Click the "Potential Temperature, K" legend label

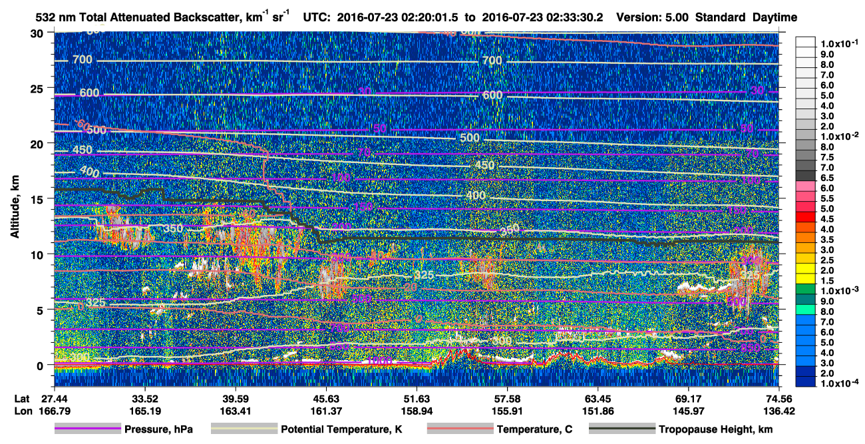341,429
